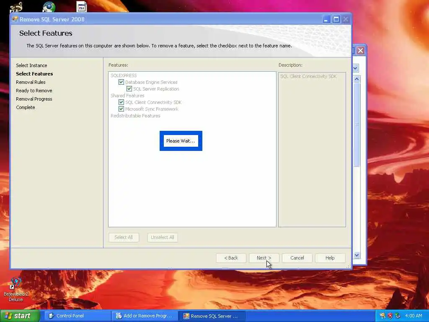This screenshot has height=322, width=429.
Task: Uncheck Microsoft Sync Framework
Action: pos(121,109)
